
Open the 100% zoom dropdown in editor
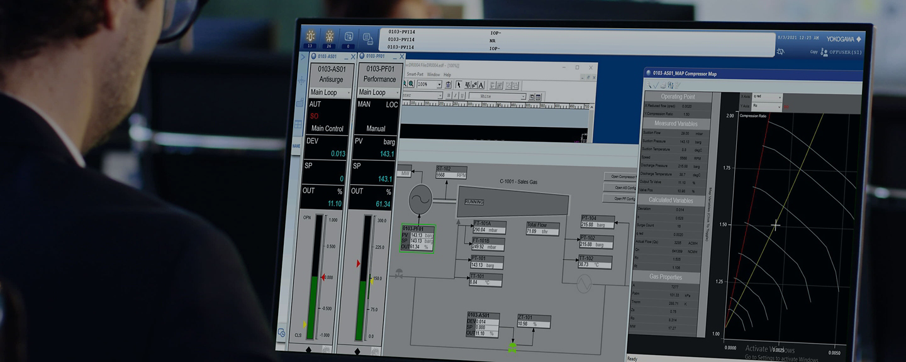429,84
